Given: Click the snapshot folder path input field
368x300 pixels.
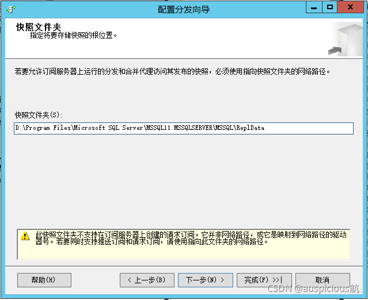Looking at the screenshot, I should [x=184, y=128].
